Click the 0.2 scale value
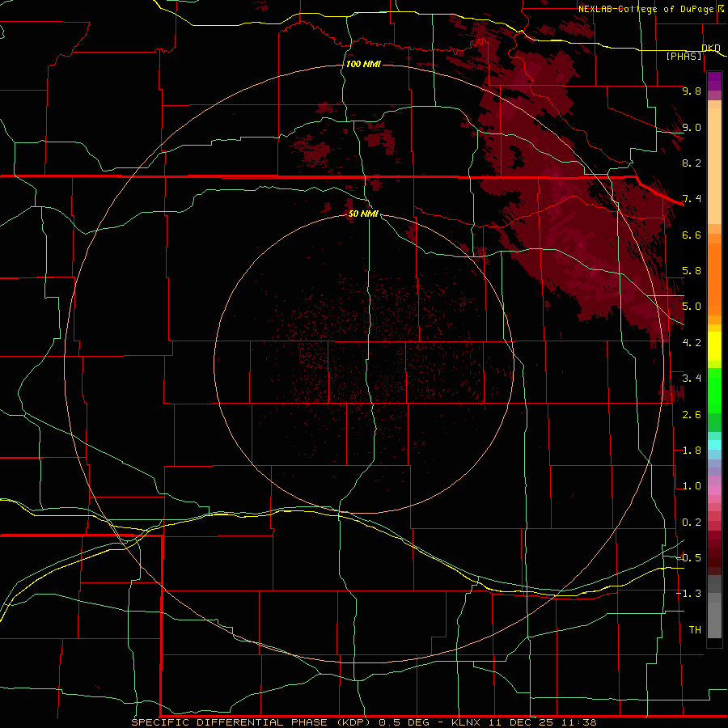The image size is (728, 728). (692, 523)
